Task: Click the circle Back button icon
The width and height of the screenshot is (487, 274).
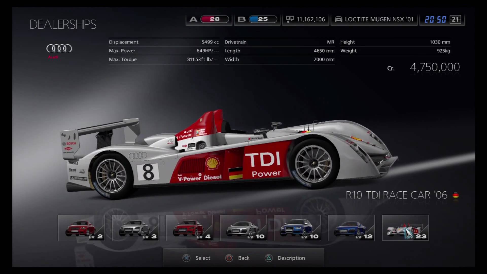Action: [229, 258]
